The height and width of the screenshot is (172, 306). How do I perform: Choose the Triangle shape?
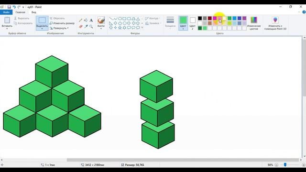138,19
